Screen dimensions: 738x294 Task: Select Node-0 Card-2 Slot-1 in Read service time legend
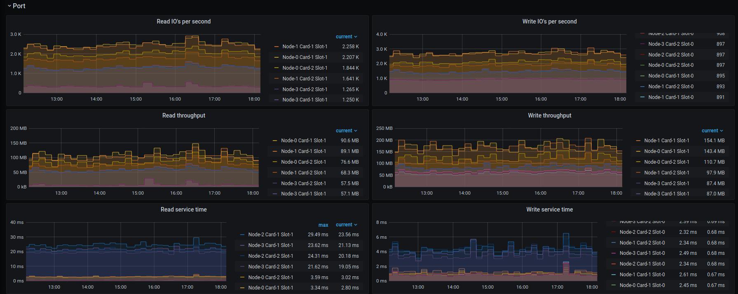pyautogui.click(x=271, y=278)
